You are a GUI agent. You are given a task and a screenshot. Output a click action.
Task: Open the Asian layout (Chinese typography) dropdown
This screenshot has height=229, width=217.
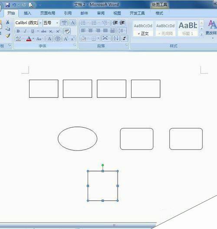[106, 39]
